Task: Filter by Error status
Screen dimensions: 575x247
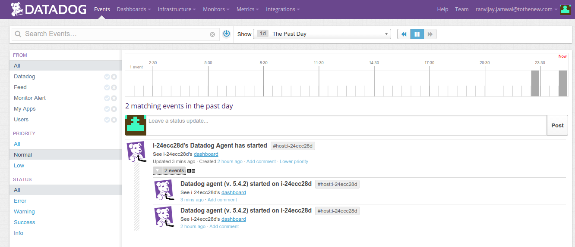Action: [x=20, y=201]
